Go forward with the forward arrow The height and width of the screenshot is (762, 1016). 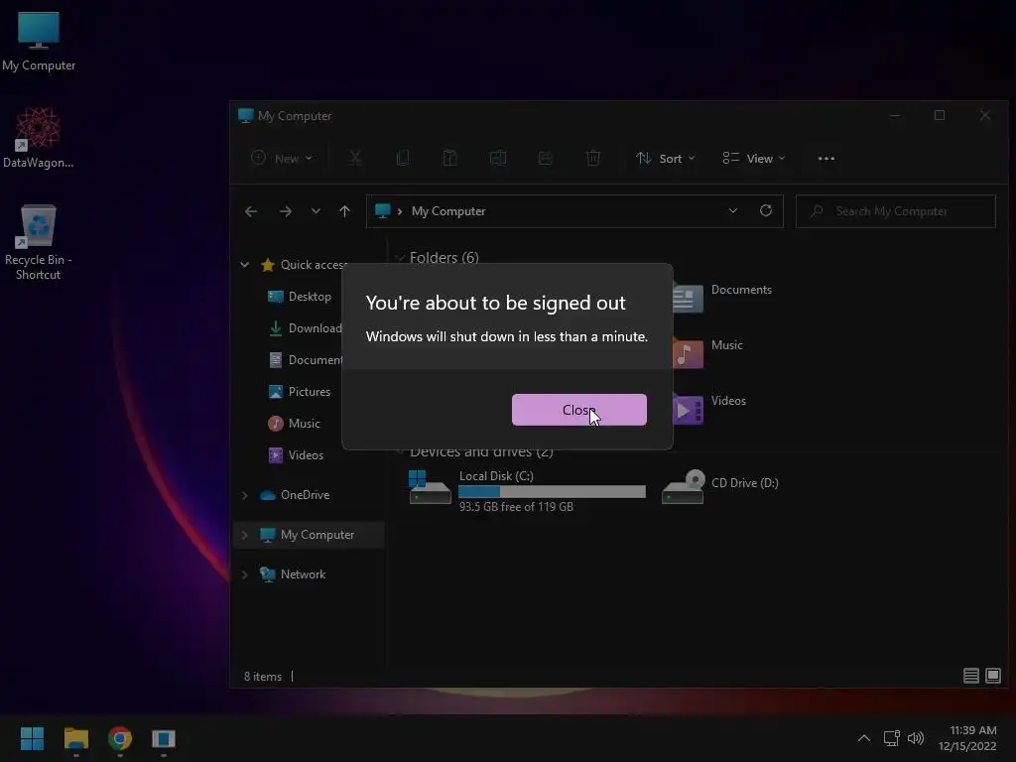click(285, 211)
